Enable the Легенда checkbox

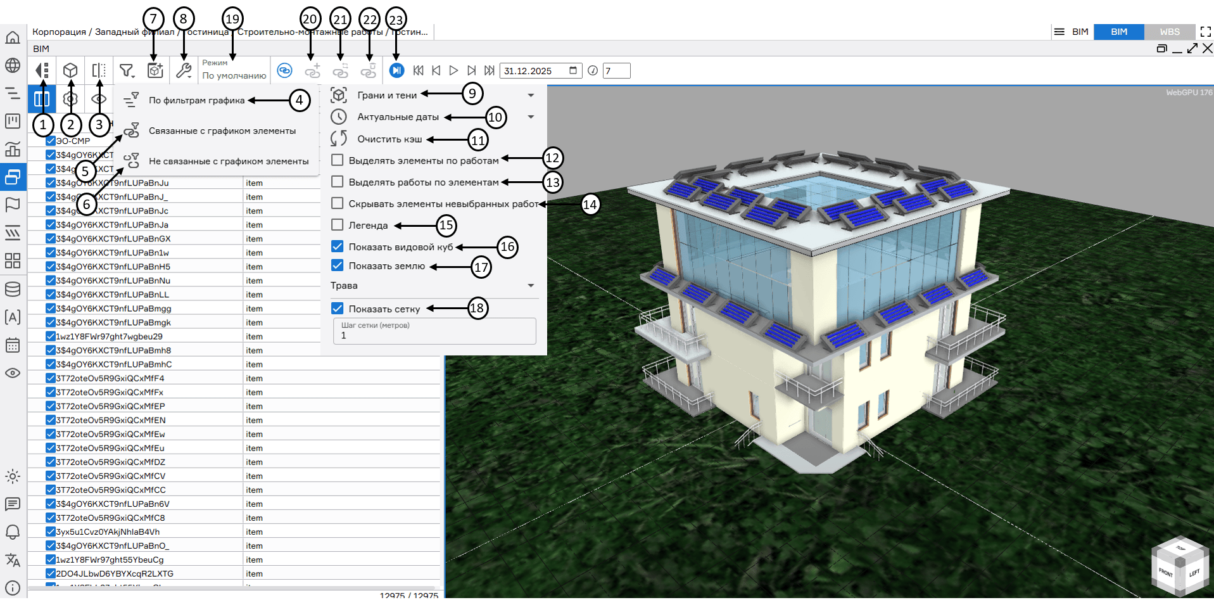[338, 225]
